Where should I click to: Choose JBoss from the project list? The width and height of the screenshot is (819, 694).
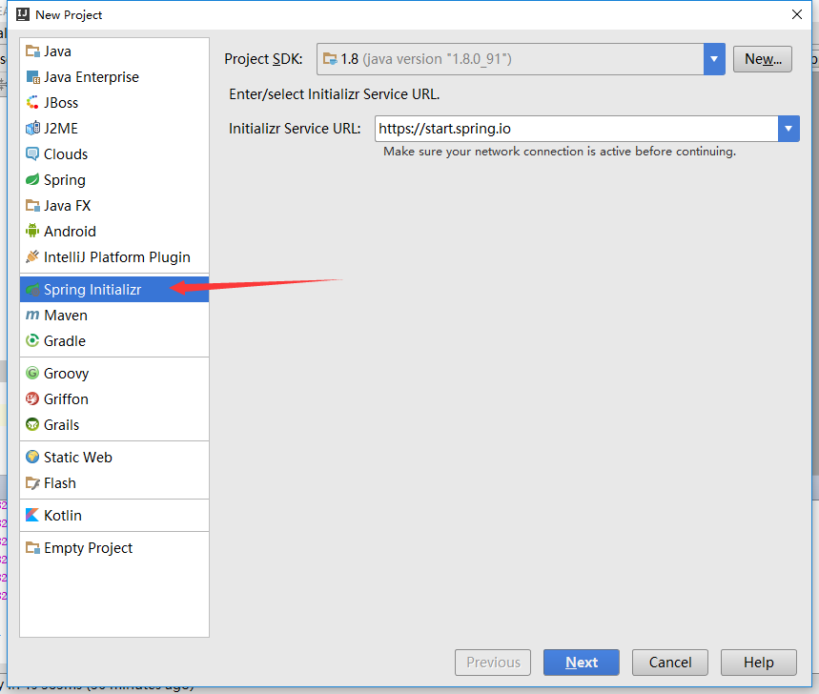click(x=113, y=102)
